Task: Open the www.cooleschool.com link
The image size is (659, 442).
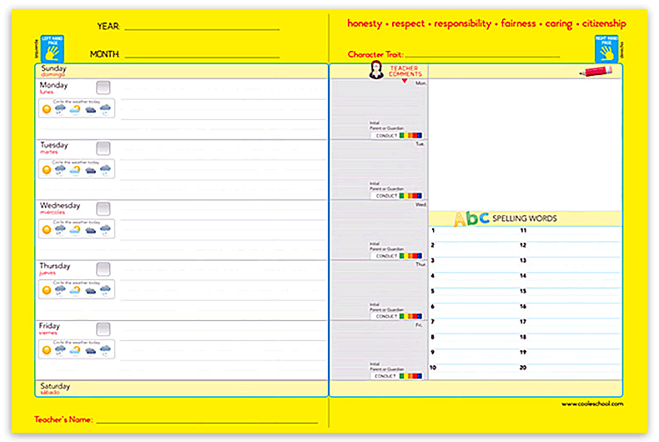Action: click(591, 404)
